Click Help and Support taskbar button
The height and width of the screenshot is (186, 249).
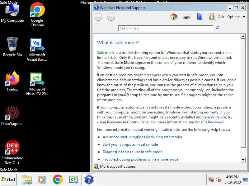pos(89,179)
